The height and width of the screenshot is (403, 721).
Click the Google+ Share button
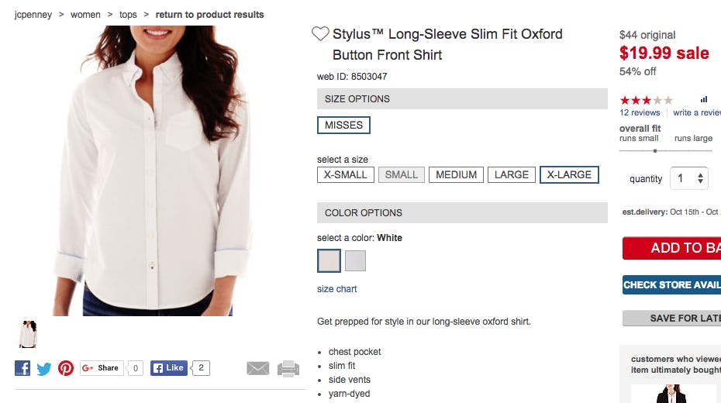pos(102,368)
